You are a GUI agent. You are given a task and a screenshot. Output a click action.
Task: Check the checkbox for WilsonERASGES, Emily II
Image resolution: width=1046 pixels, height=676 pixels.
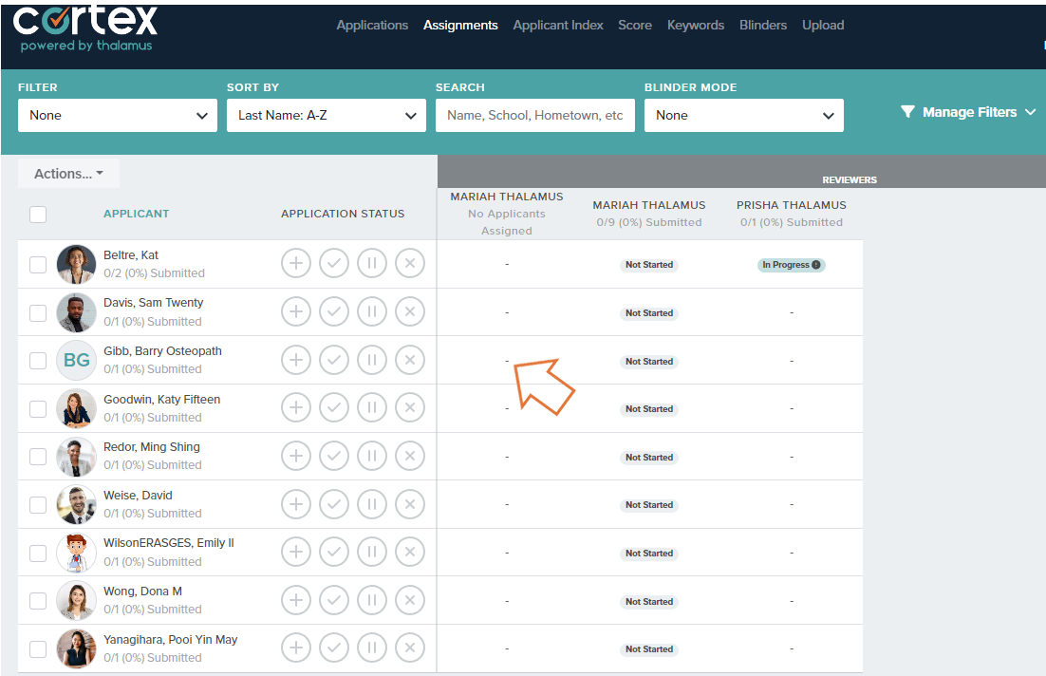point(38,552)
